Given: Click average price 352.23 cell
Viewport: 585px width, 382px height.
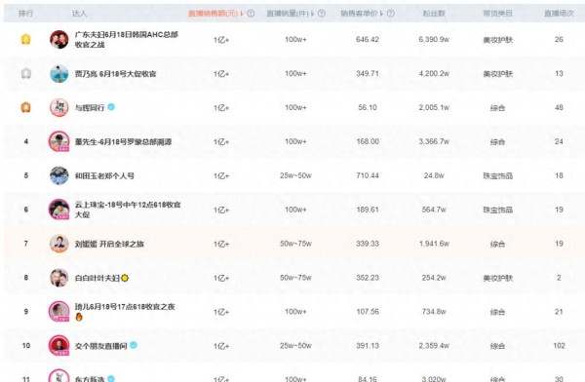Looking at the screenshot, I should point(368,278).
